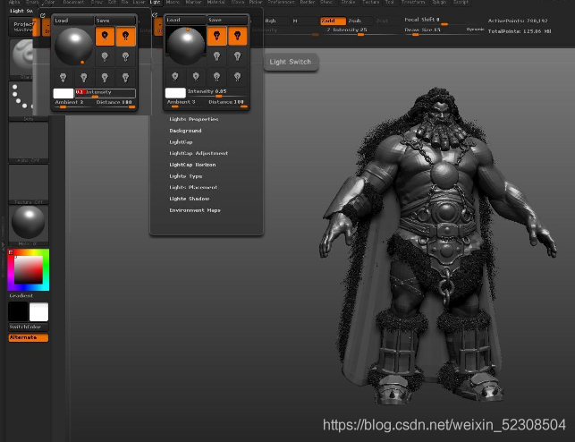Click the light placement sphere in the faded light panel
Viewport: 575px width, 442px height.
[x=74, y=47]
